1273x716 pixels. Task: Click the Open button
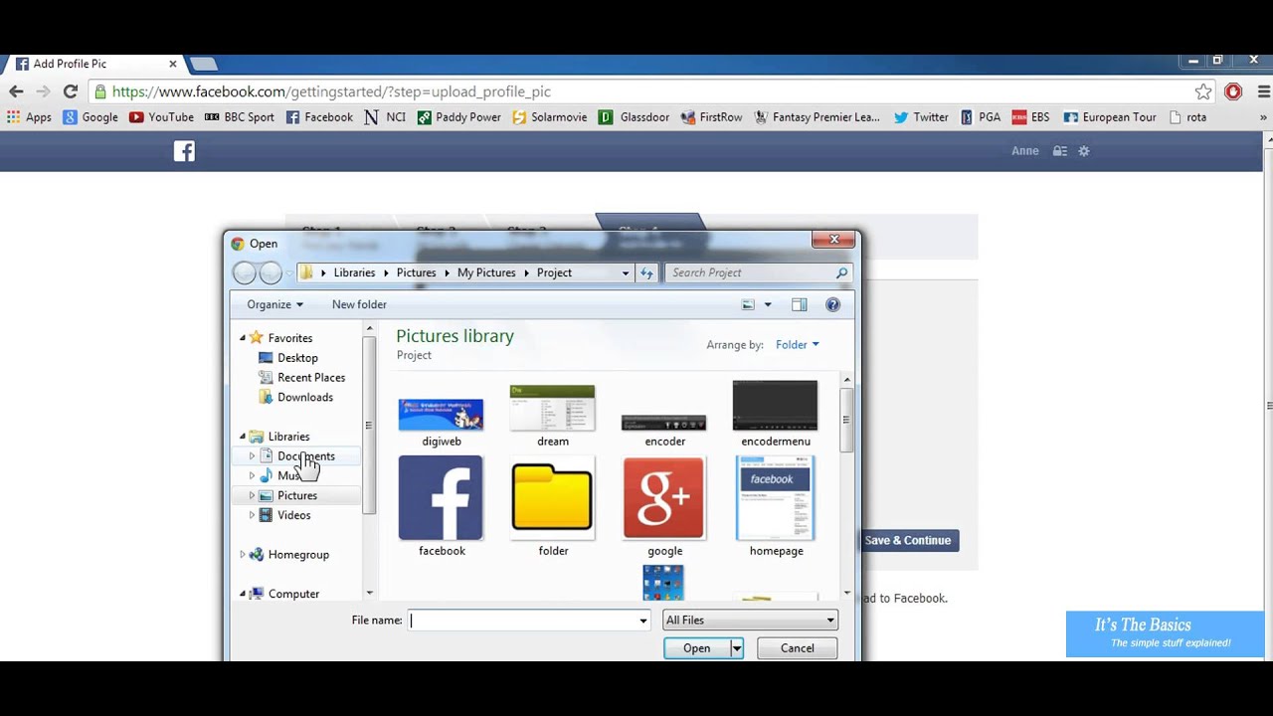[696, 648]
